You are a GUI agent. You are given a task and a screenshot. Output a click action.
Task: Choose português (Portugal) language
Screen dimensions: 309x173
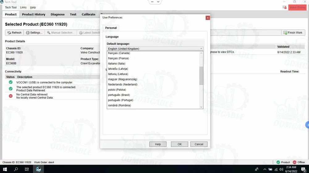[x=153, y=100]
